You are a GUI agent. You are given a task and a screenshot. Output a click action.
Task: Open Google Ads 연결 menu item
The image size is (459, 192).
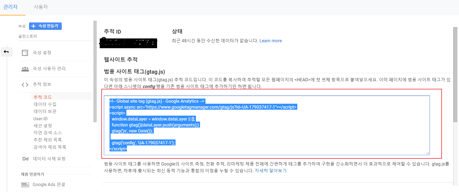(49, 184)
